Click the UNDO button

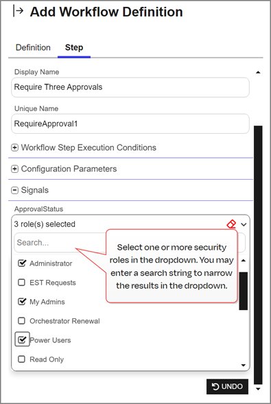click(x=227, y=386)
